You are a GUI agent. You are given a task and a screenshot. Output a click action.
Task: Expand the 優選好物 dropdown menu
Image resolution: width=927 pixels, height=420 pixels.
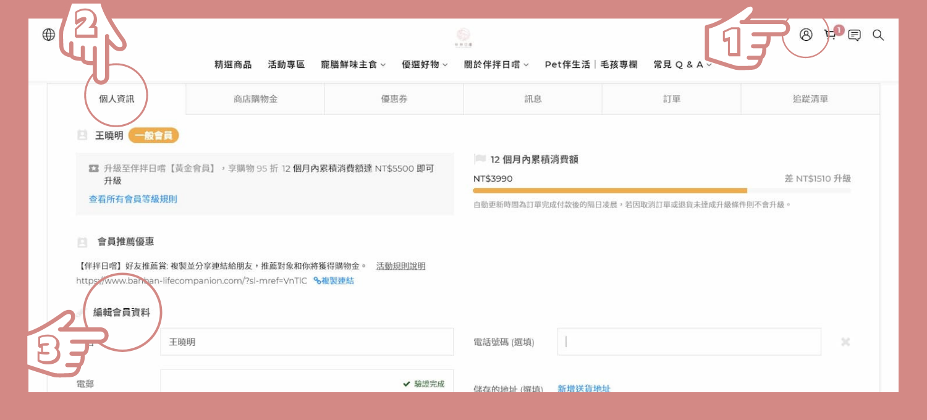[x=425, y=64]
